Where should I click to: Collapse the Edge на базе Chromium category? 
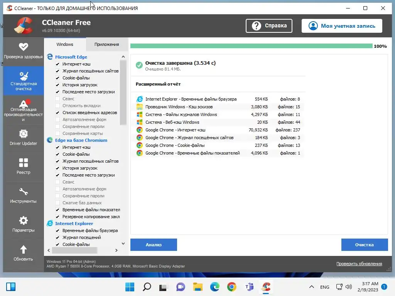[81, 140]
